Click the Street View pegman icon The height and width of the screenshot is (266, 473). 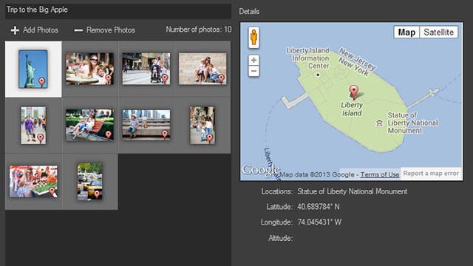point(254,37)
